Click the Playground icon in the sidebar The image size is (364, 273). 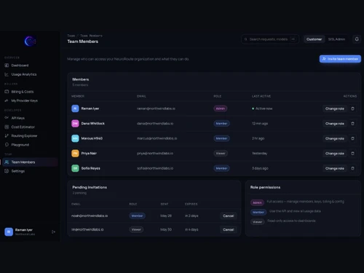(7, 145)
